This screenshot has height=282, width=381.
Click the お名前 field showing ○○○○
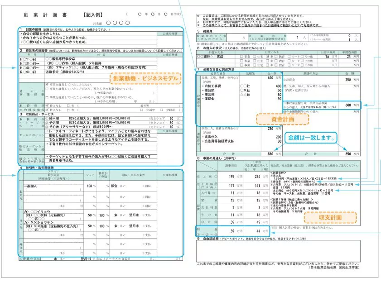pos(118,23)
